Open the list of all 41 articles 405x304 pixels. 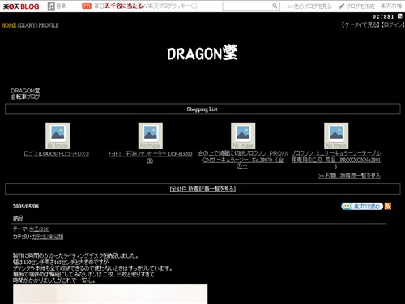point(202,189)
